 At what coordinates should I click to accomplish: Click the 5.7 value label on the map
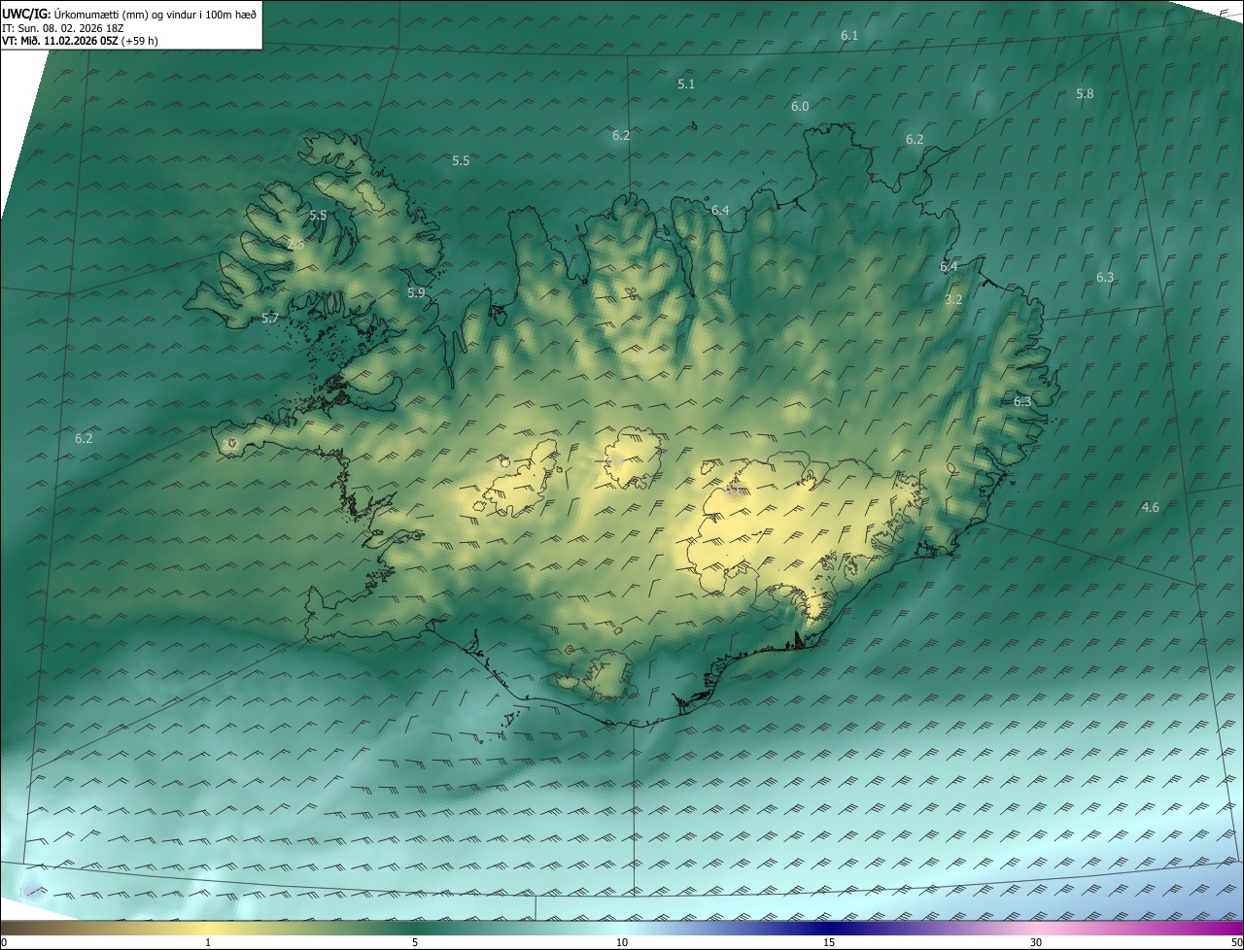pyautogui.click(x=270, y=318)
